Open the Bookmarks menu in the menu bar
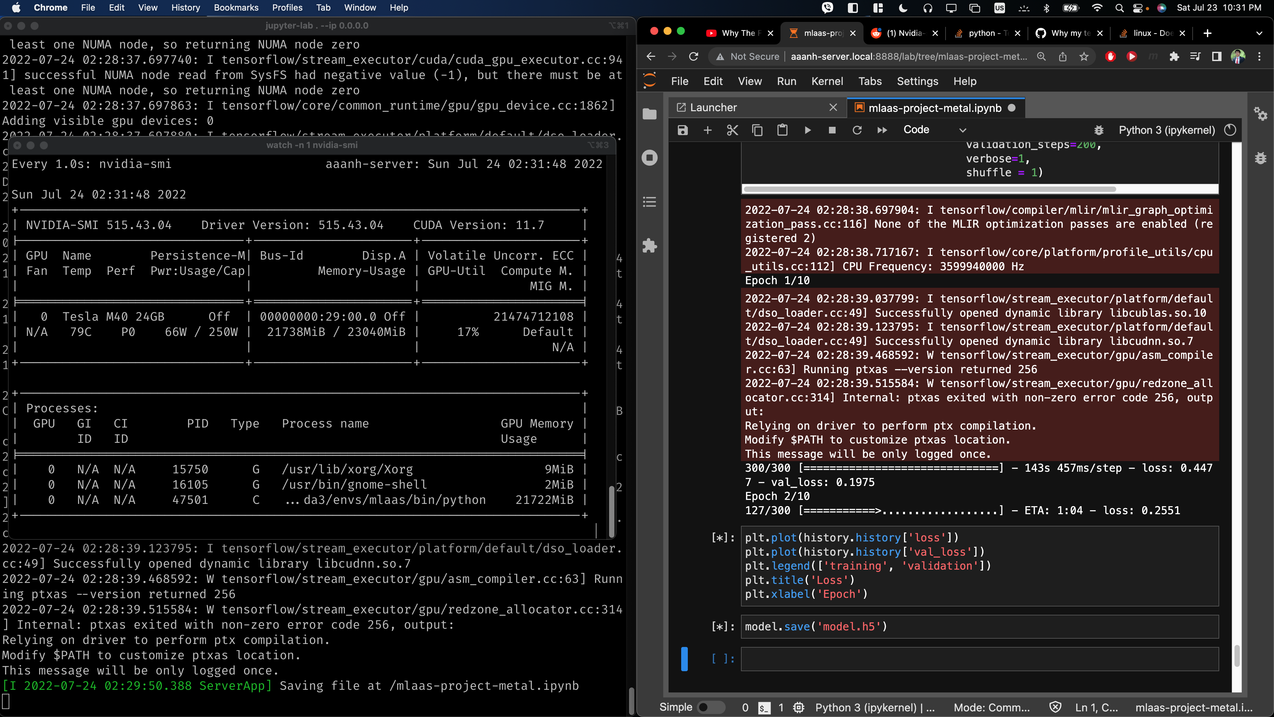This screenshot has height=717, width=1274. 236,7
